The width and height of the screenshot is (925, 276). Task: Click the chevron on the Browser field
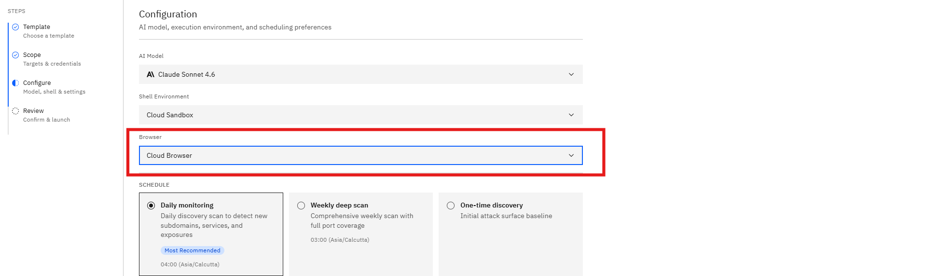tap(571, 155)
